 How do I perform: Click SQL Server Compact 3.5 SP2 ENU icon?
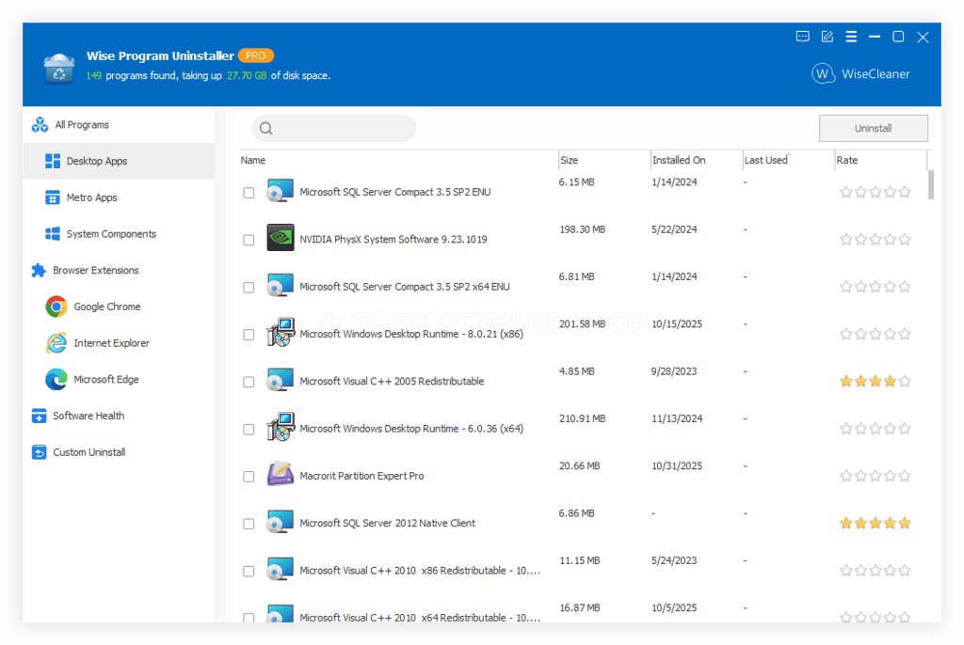(x=281, y=191)
